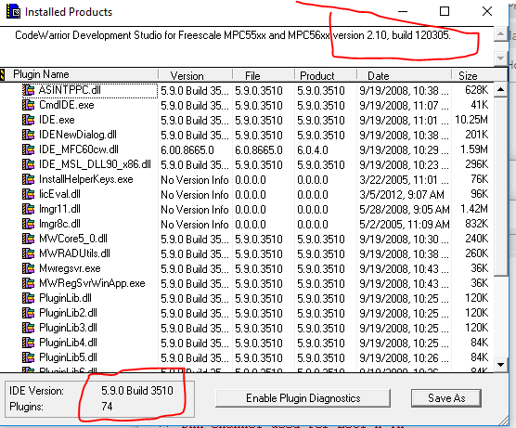Sort by the File column header
Image resolution: width=516 pixels, height=428 pixels.
pos(264,75)
